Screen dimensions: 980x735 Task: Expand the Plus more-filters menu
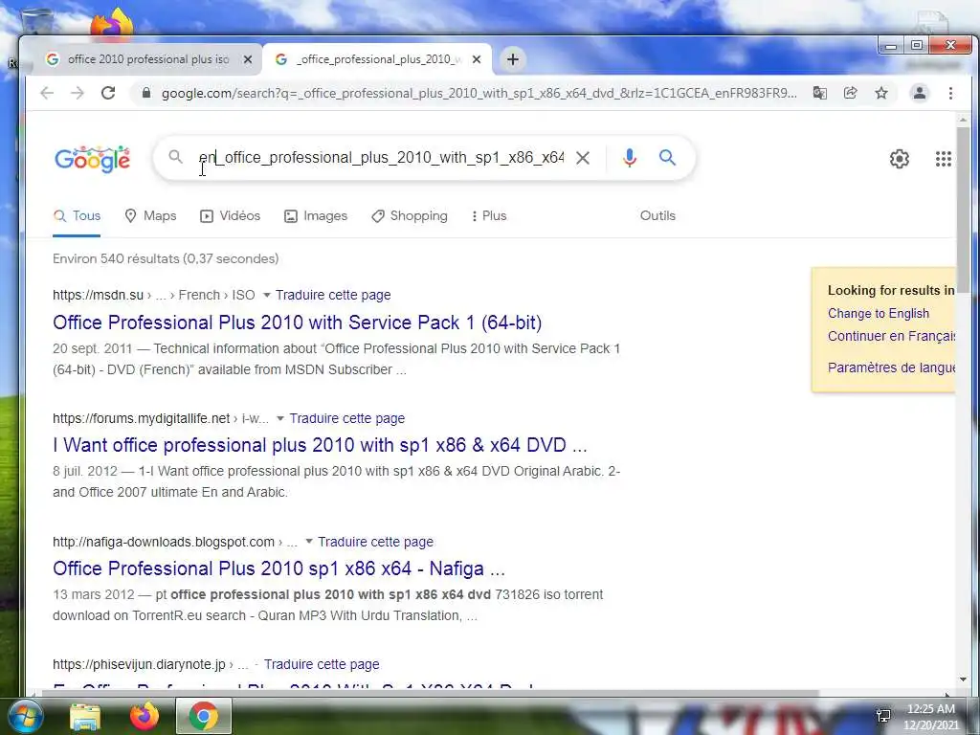(x=489, y=215)
